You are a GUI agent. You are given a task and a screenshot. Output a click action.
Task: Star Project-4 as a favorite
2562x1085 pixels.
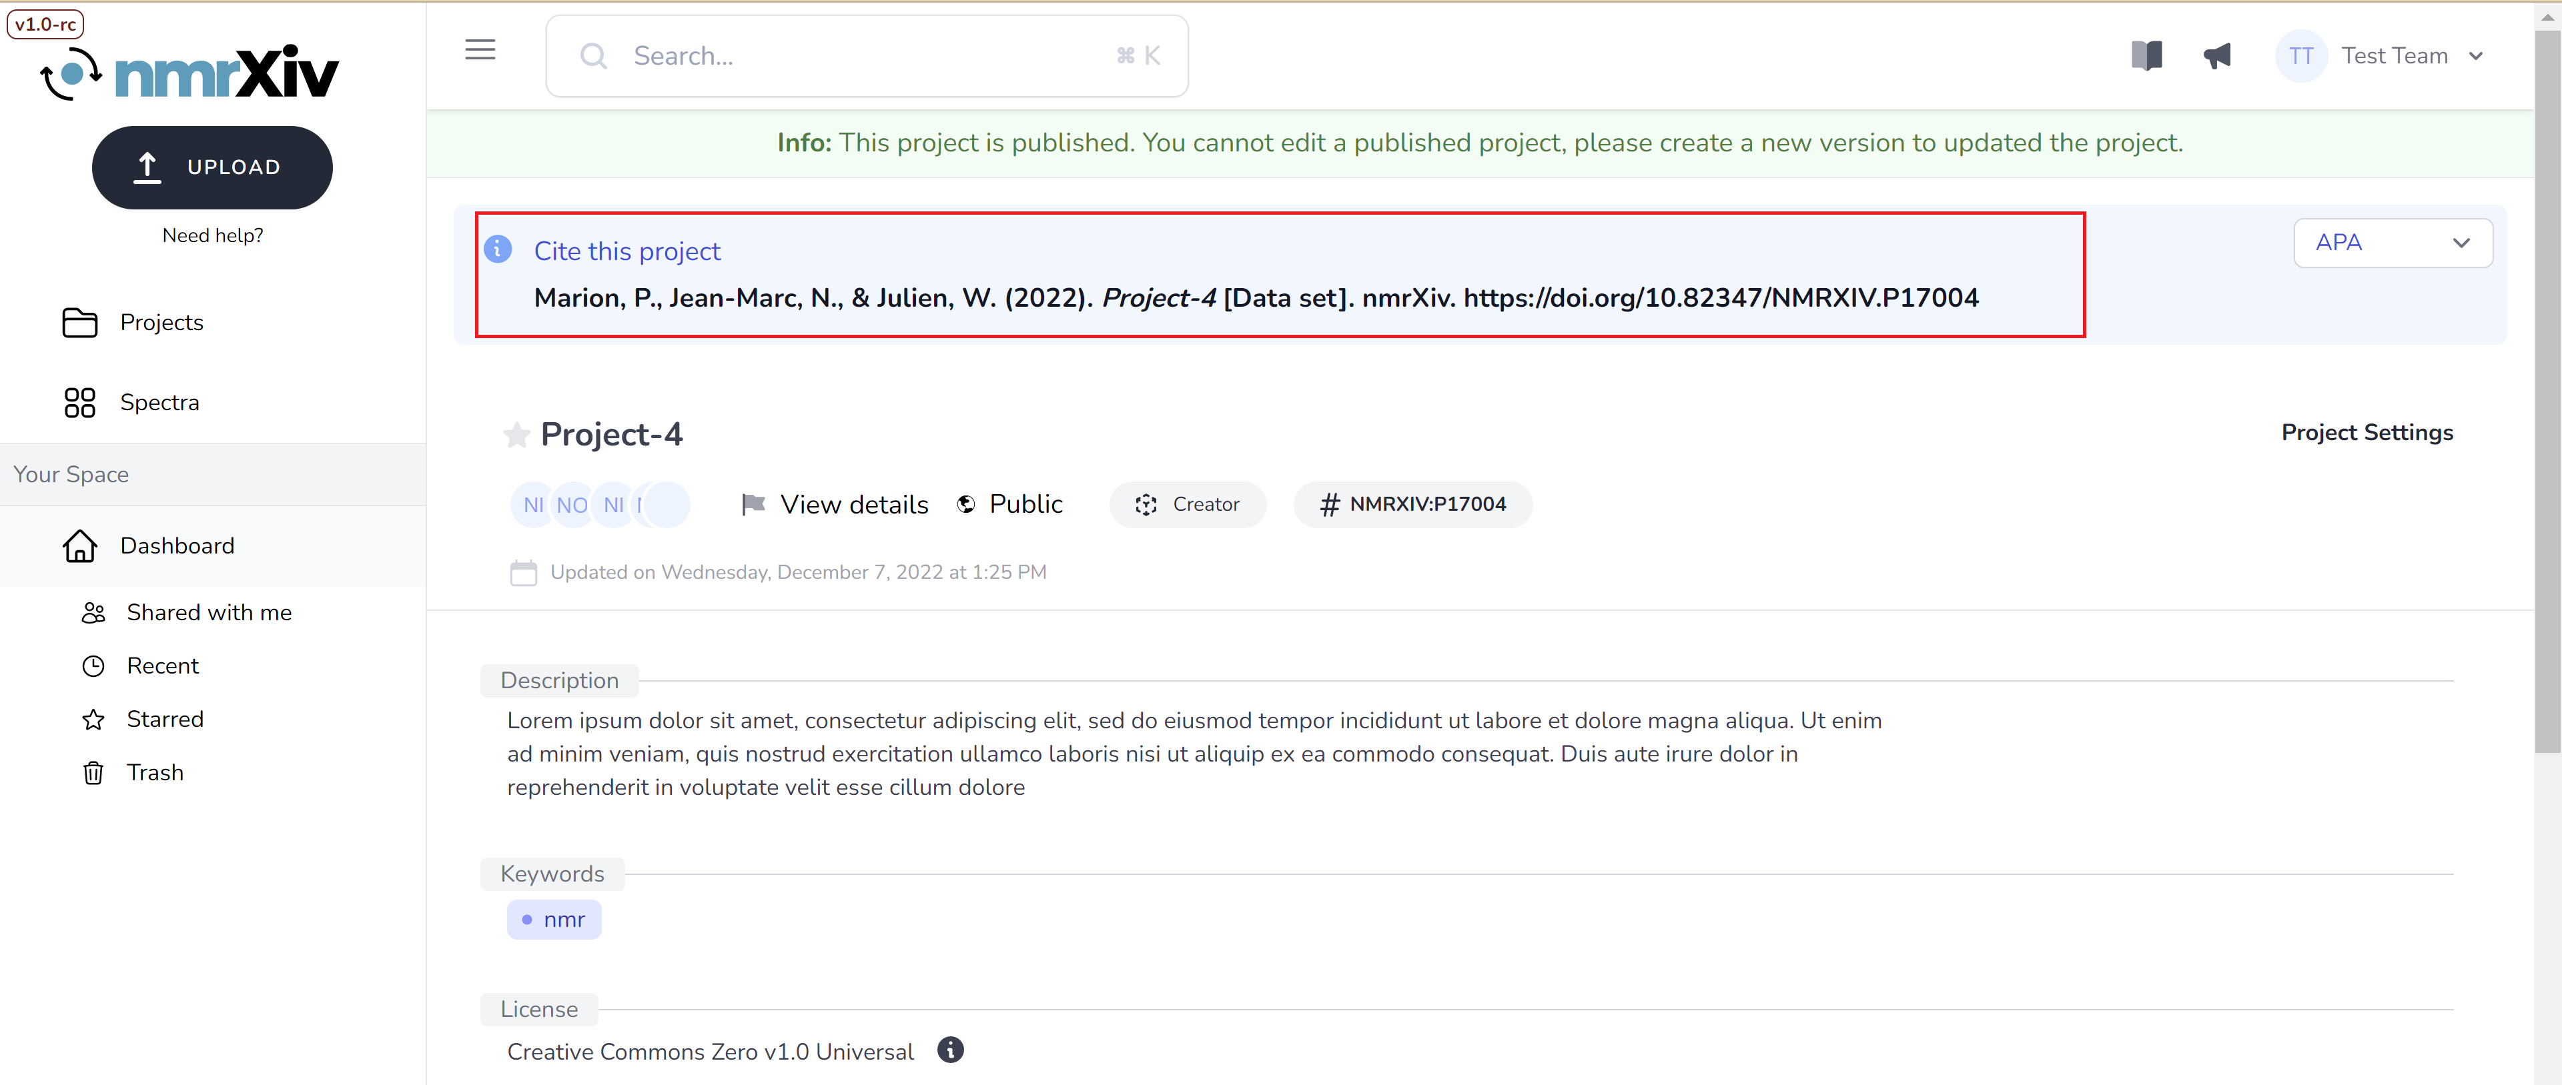click(517, 435)
